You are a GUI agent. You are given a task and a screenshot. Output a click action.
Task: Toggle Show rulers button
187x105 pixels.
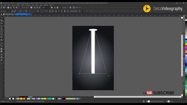pyautogui.click(x=55, y=8)
